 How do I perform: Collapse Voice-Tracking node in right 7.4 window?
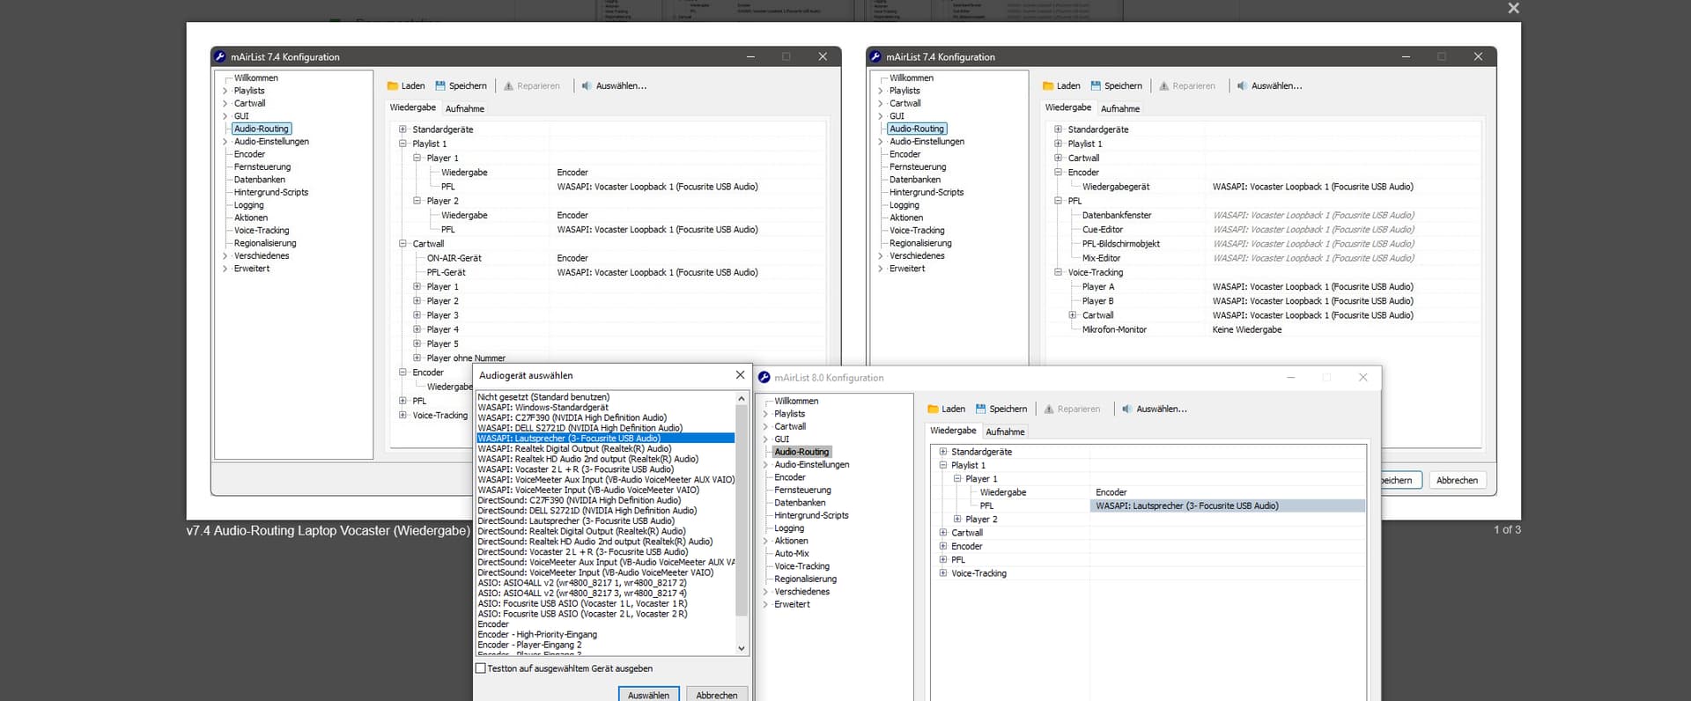[1059, 272]
